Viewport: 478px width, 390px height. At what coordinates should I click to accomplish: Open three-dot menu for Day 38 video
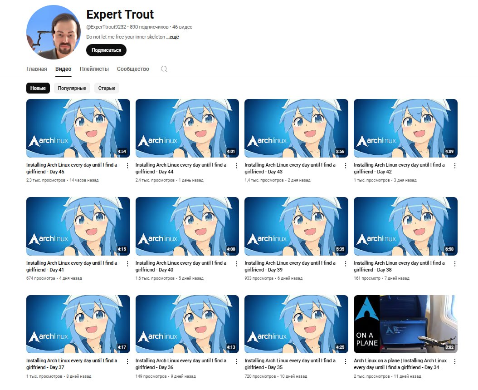tap(454, 264)
